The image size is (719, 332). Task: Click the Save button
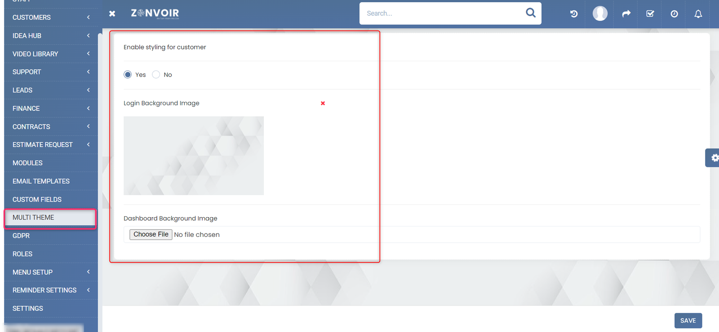click(688, 320)
